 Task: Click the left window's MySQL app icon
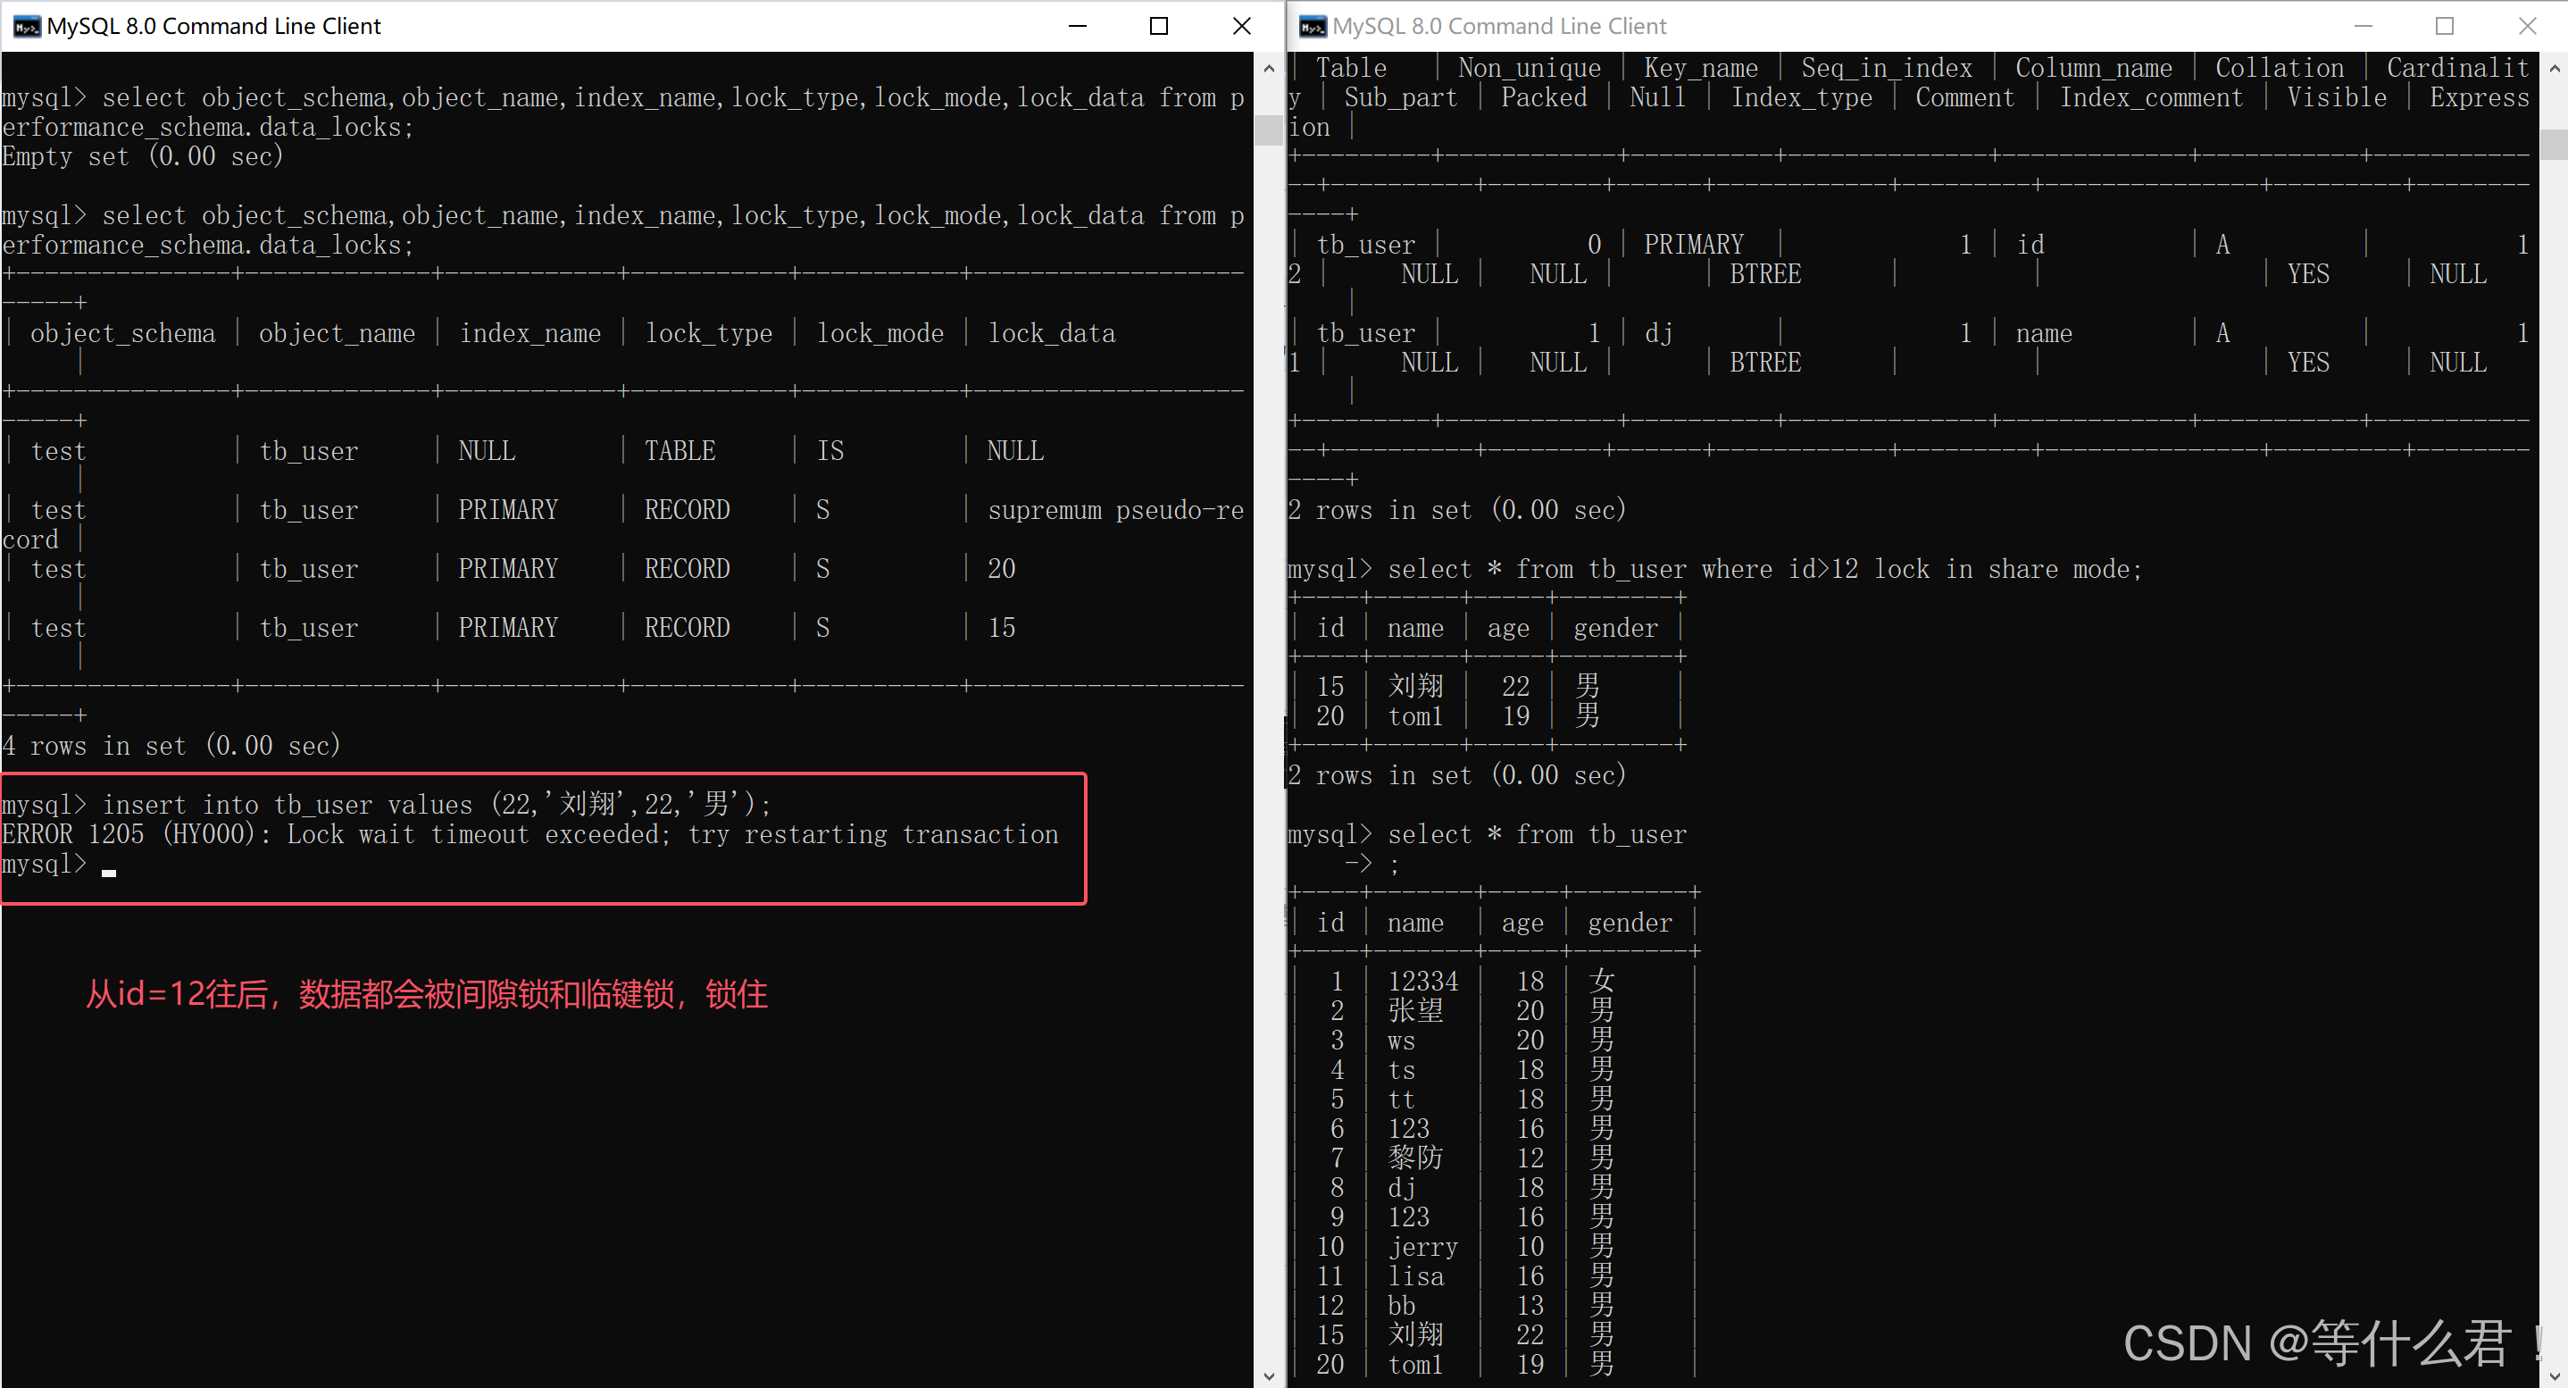(26, 26)
